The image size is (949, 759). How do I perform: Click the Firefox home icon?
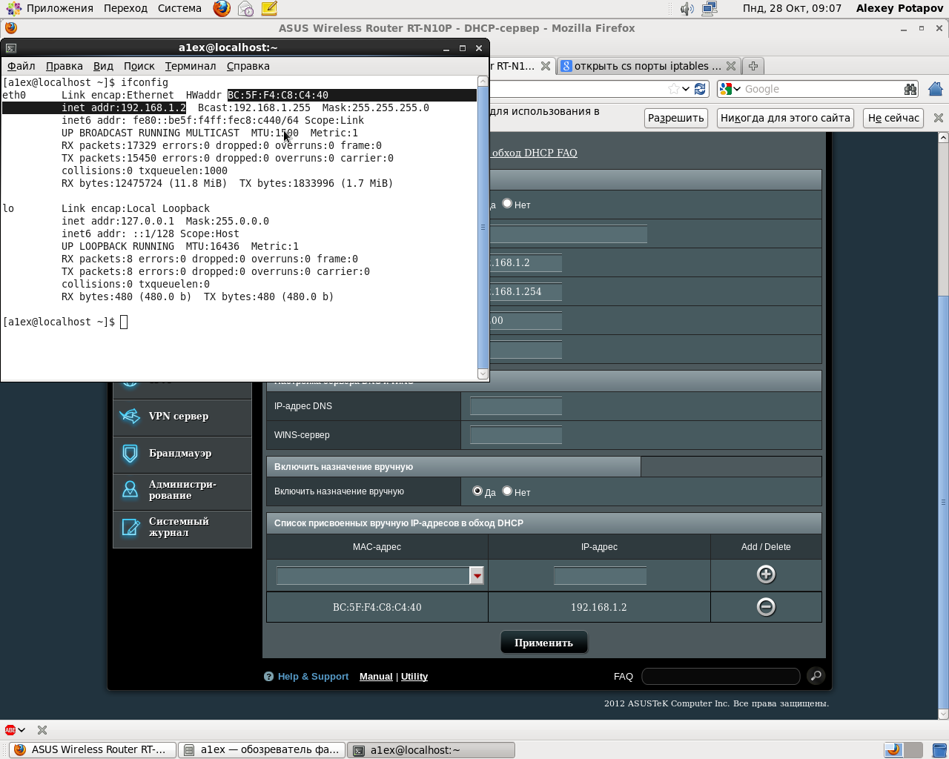click(x=936, y=89)
